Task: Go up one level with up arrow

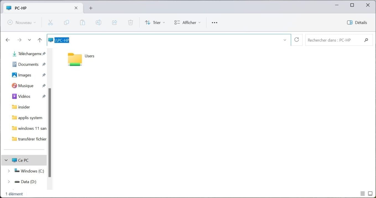Action: (x=40, y=40)
